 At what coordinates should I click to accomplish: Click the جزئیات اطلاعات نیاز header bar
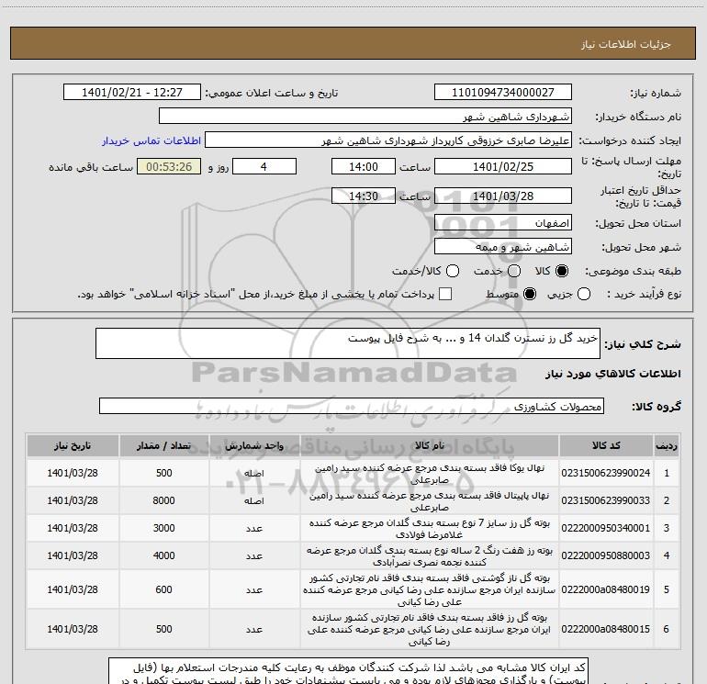(x=353, y=44)
